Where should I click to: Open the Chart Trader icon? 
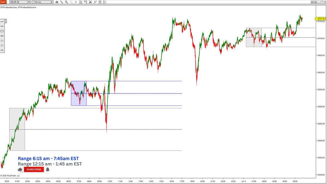click(86, 2)
